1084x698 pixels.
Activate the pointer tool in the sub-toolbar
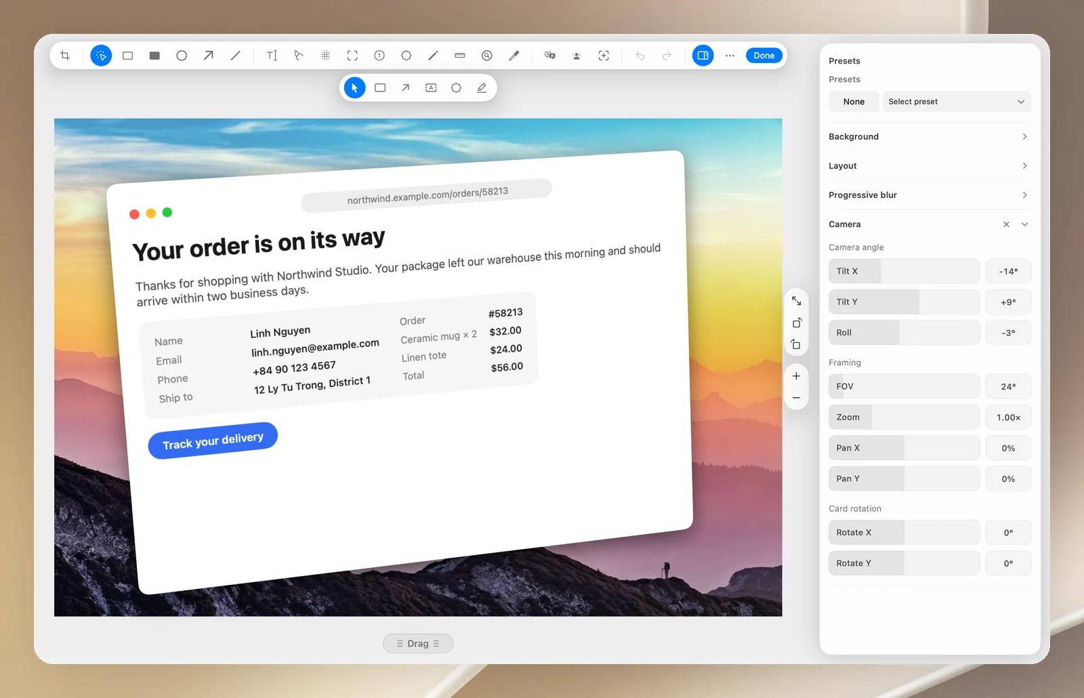354,88
